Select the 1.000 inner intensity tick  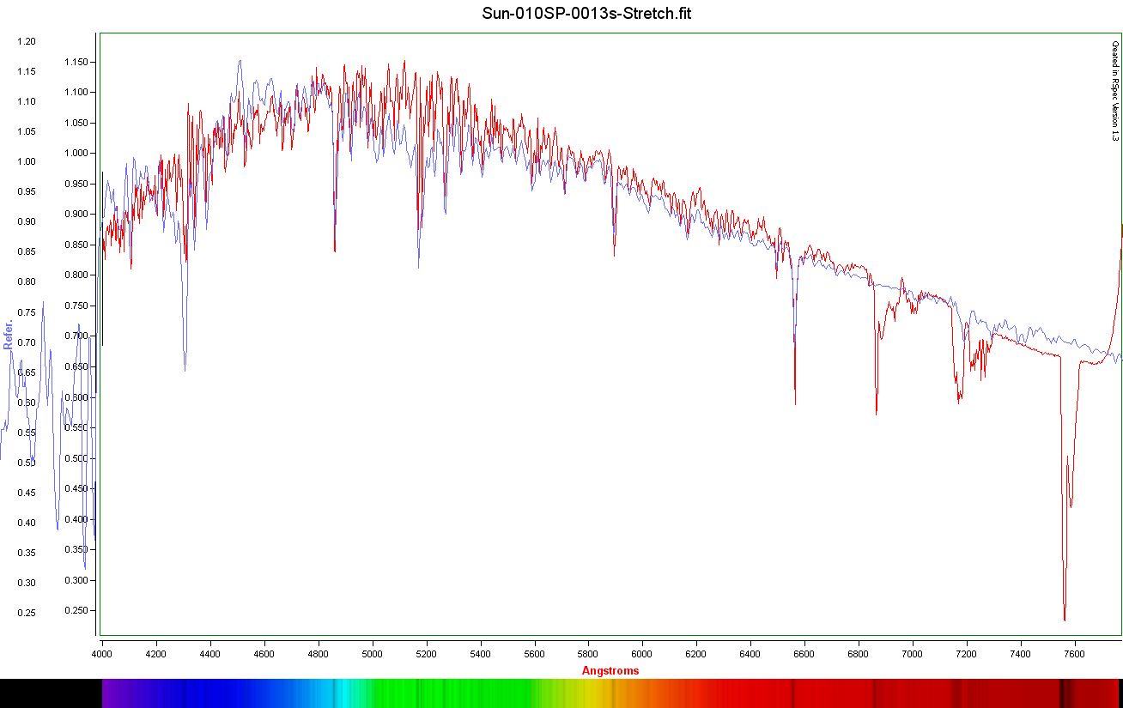coord(76,153)
